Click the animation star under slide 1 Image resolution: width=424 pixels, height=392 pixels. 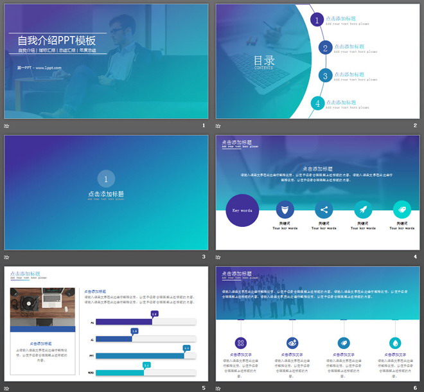[7, 126]
